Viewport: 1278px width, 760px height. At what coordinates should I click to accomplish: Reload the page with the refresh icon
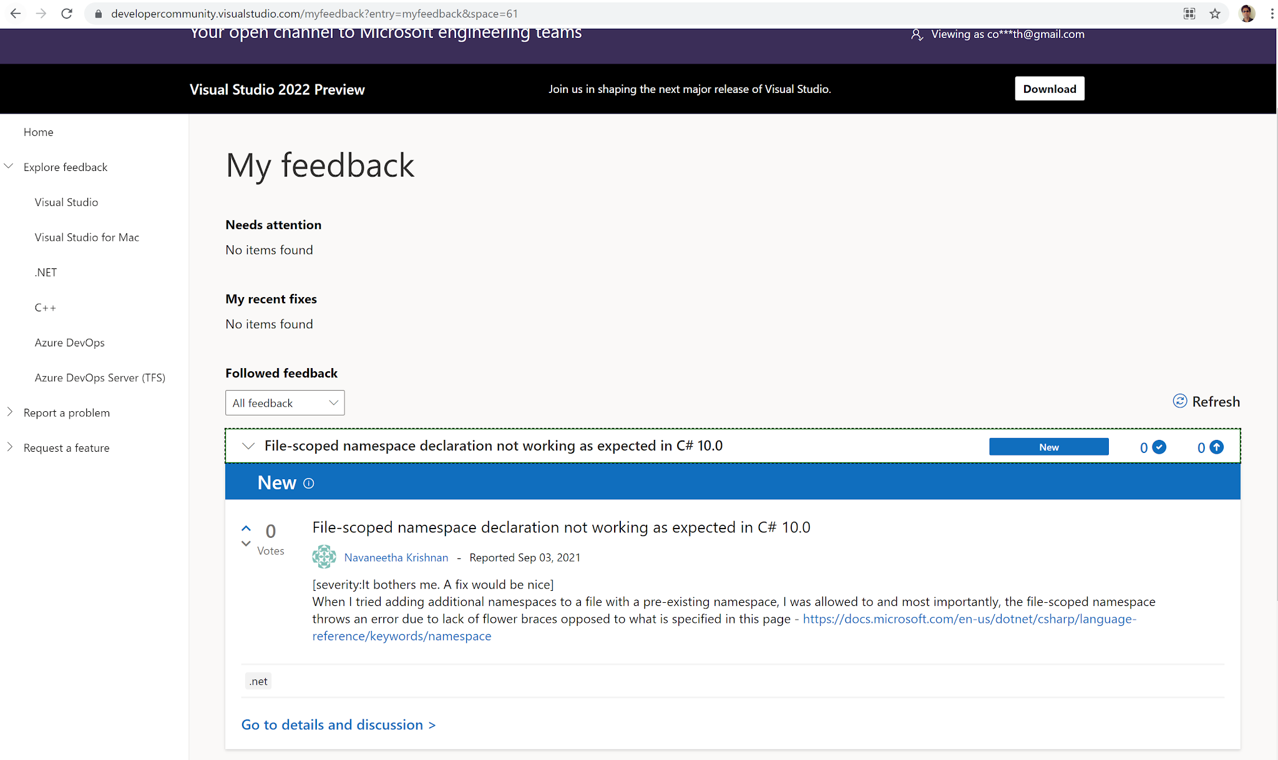(67, 13)
